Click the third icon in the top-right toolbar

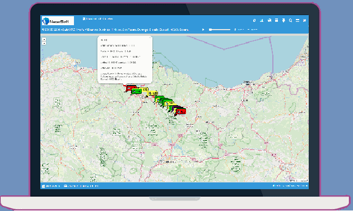pyautogui.click(x=270, y=21)
